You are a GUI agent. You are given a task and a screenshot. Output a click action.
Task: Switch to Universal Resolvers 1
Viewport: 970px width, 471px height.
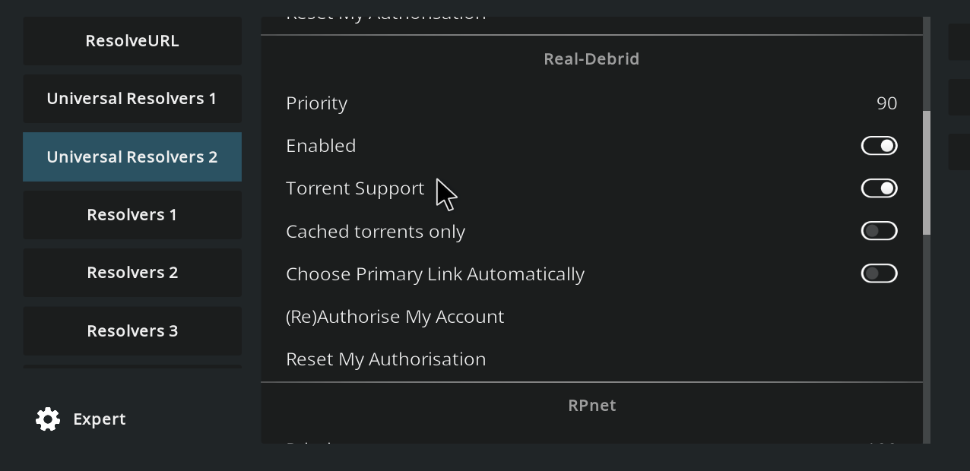(132, 99)
